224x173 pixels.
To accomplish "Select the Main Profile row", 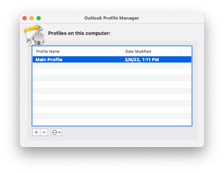I will [x=112, y=59].
